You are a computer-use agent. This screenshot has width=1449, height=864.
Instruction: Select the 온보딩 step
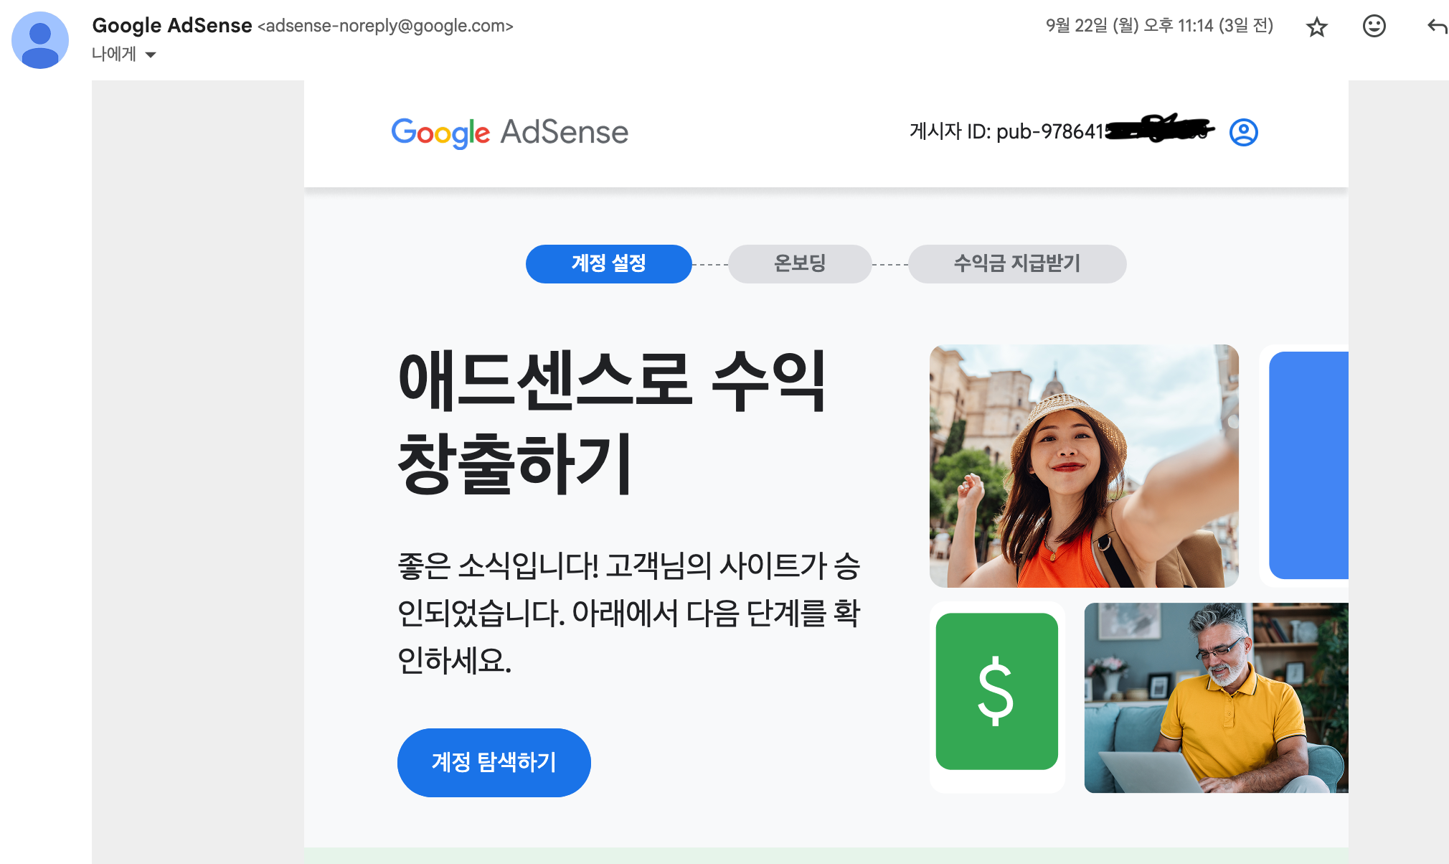800,263
